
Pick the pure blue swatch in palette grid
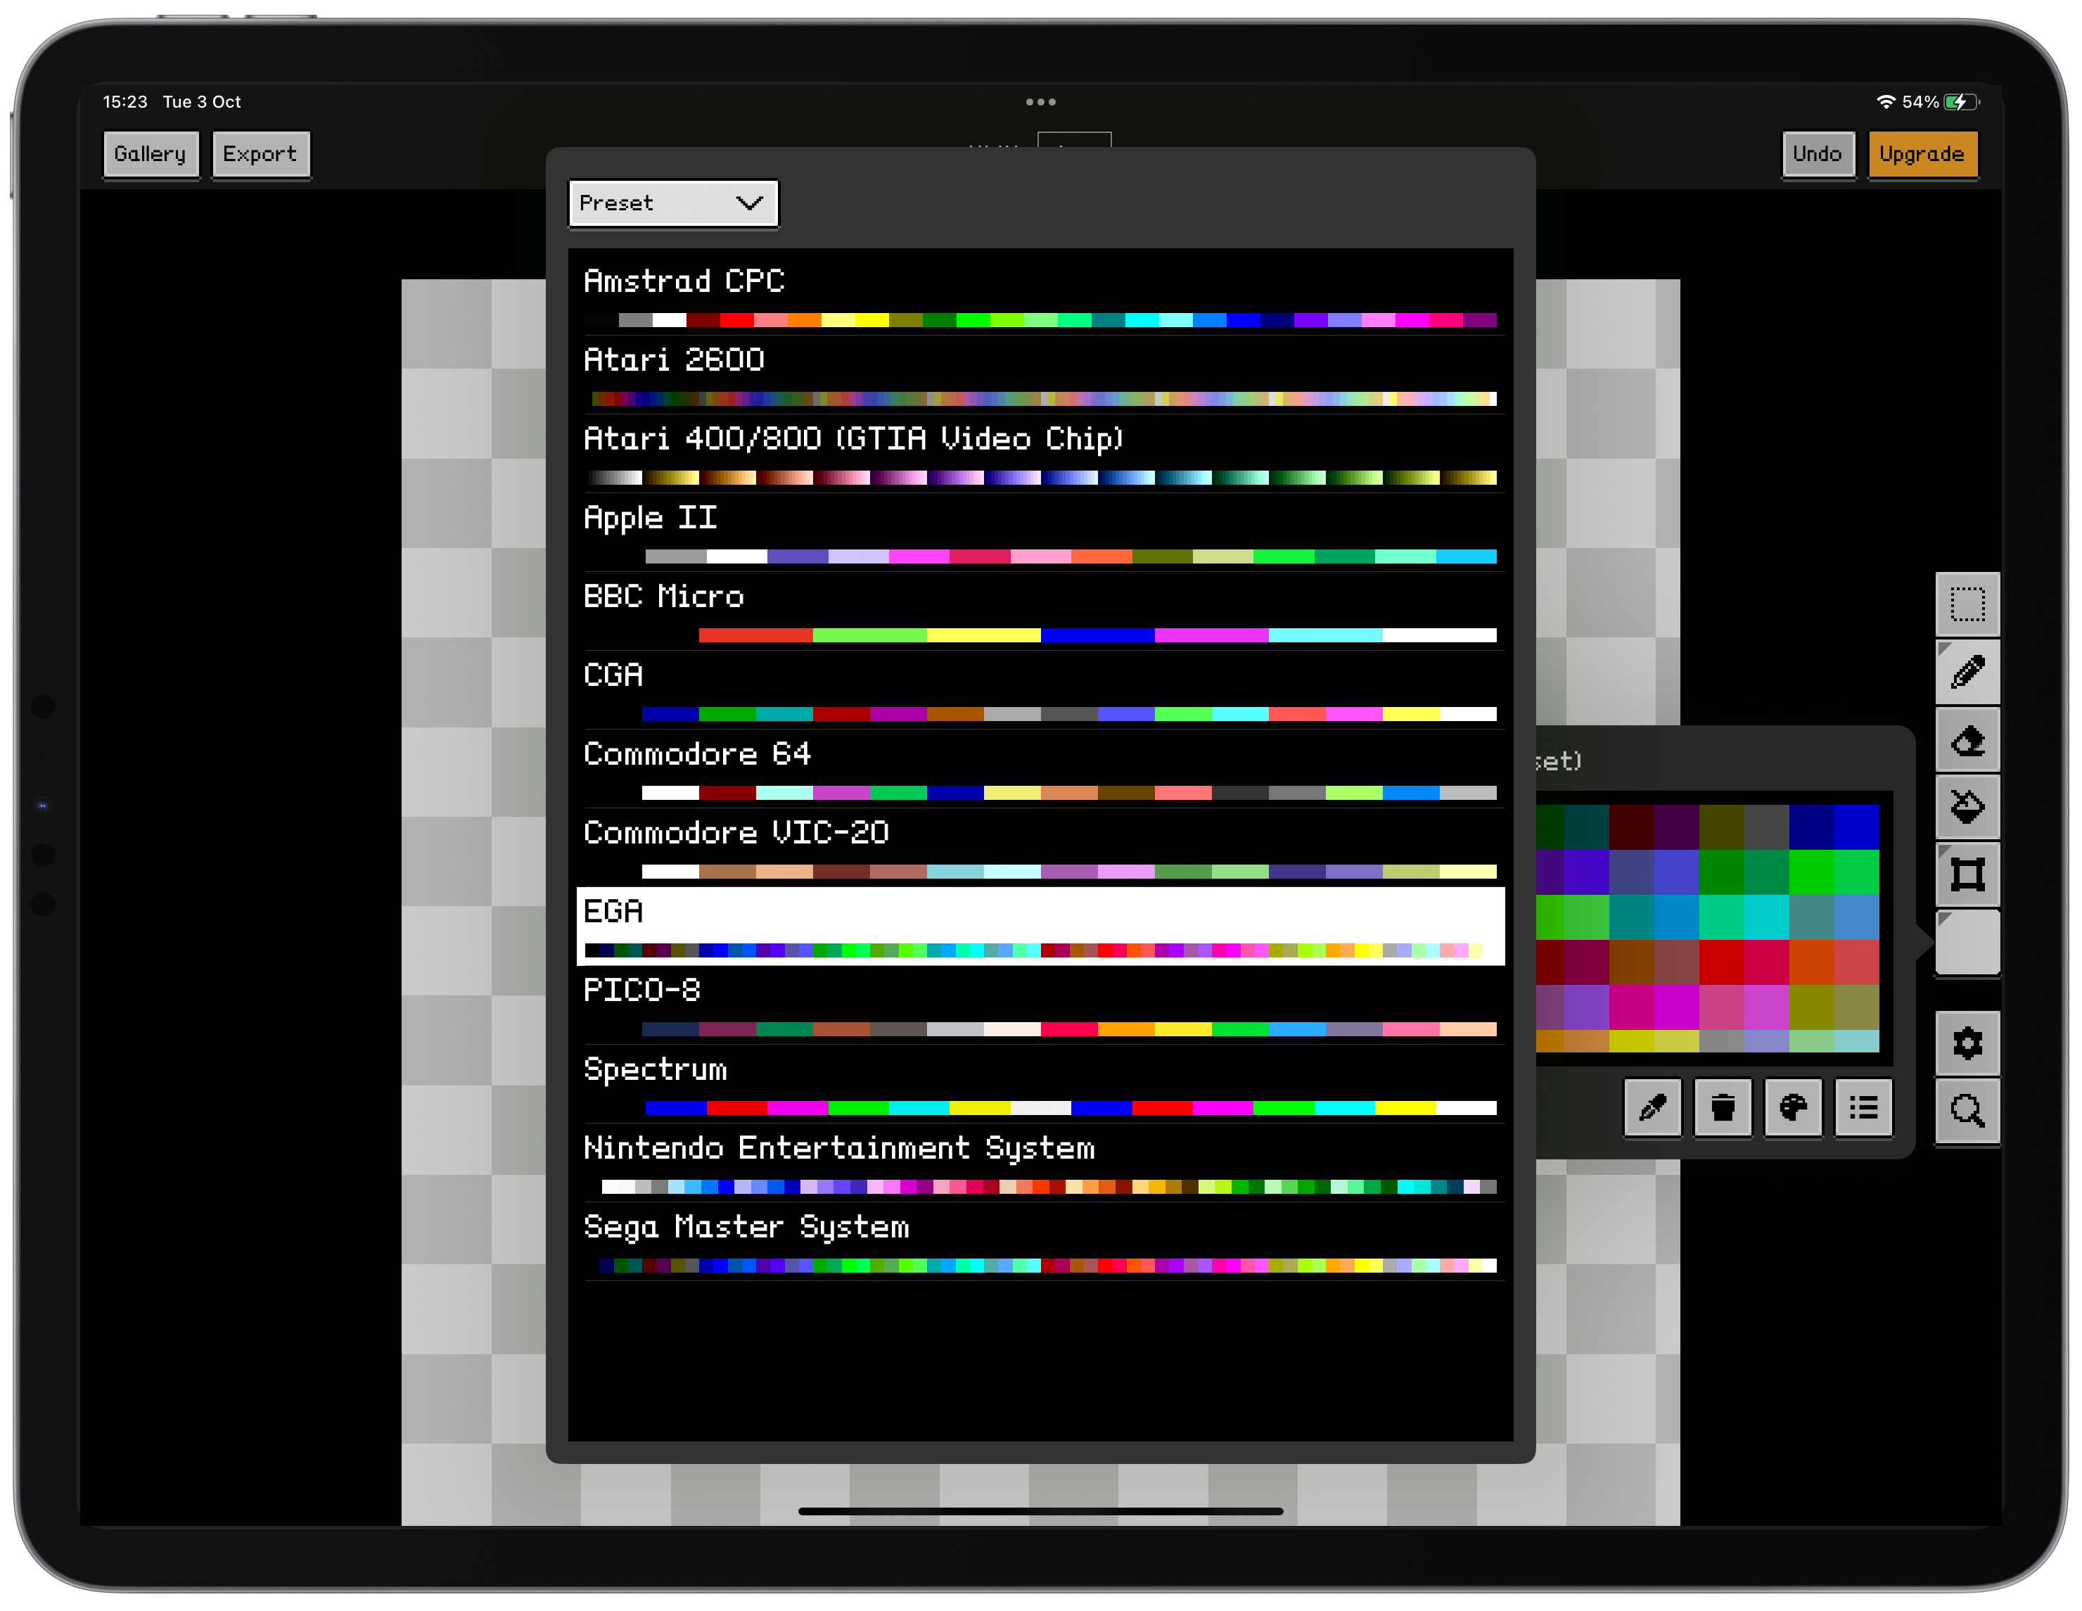click(x=1856, y=827)
